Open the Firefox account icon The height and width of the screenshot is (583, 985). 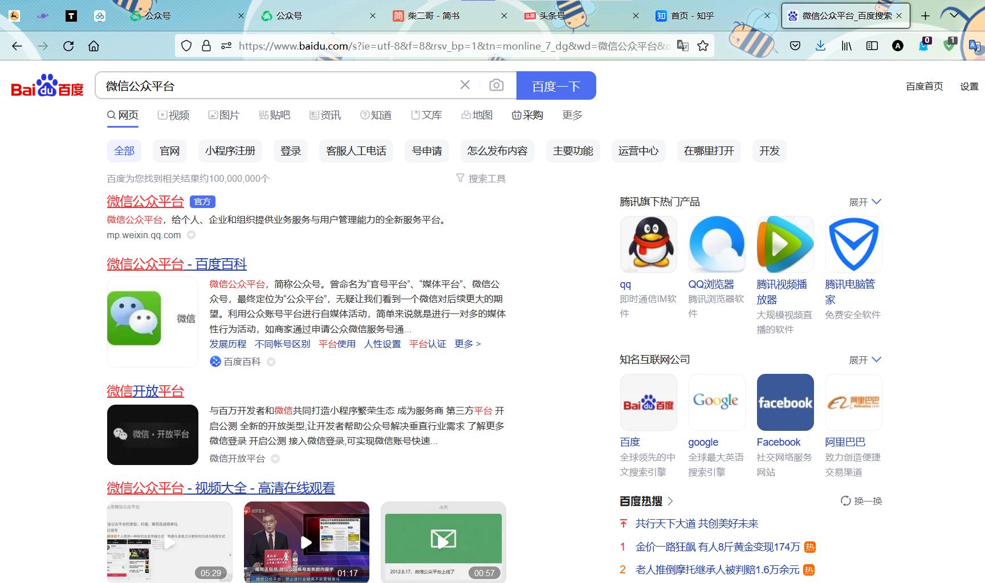[x=898, y=46]
